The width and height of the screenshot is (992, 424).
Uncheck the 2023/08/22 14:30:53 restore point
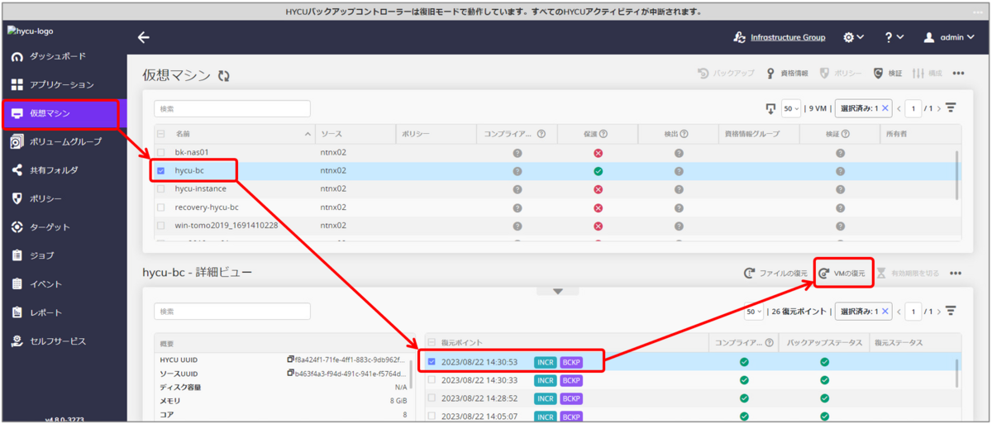click(432, 361)
